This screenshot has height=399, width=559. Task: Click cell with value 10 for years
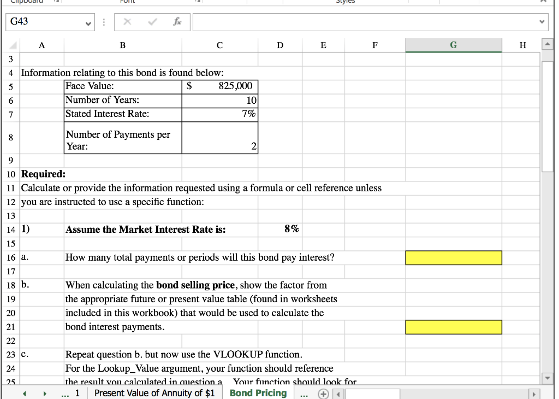[x=219, y=100]
